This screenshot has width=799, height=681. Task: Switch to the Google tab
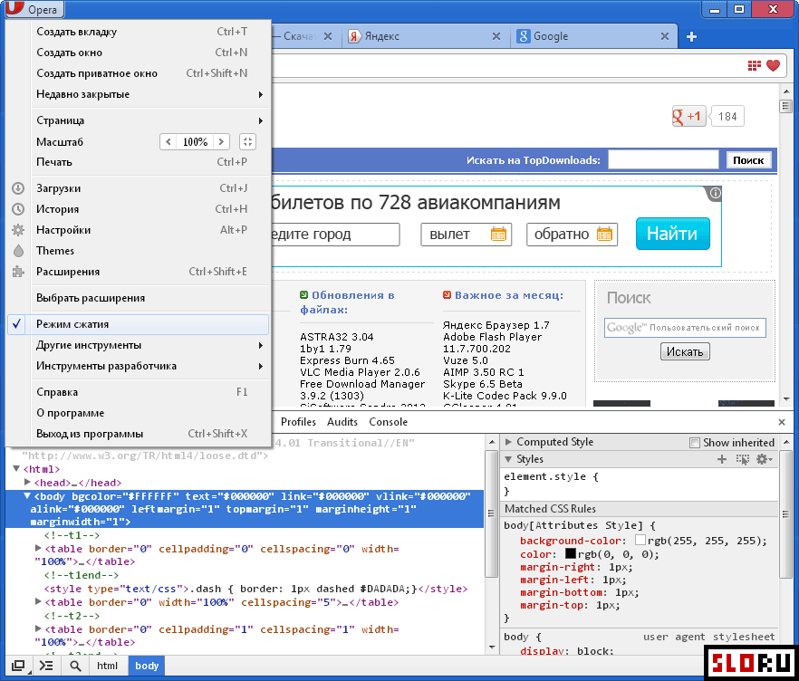(x=593, y=36)
